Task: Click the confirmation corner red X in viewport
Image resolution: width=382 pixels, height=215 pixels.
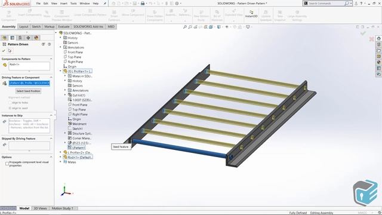Action: coord(371,39)
